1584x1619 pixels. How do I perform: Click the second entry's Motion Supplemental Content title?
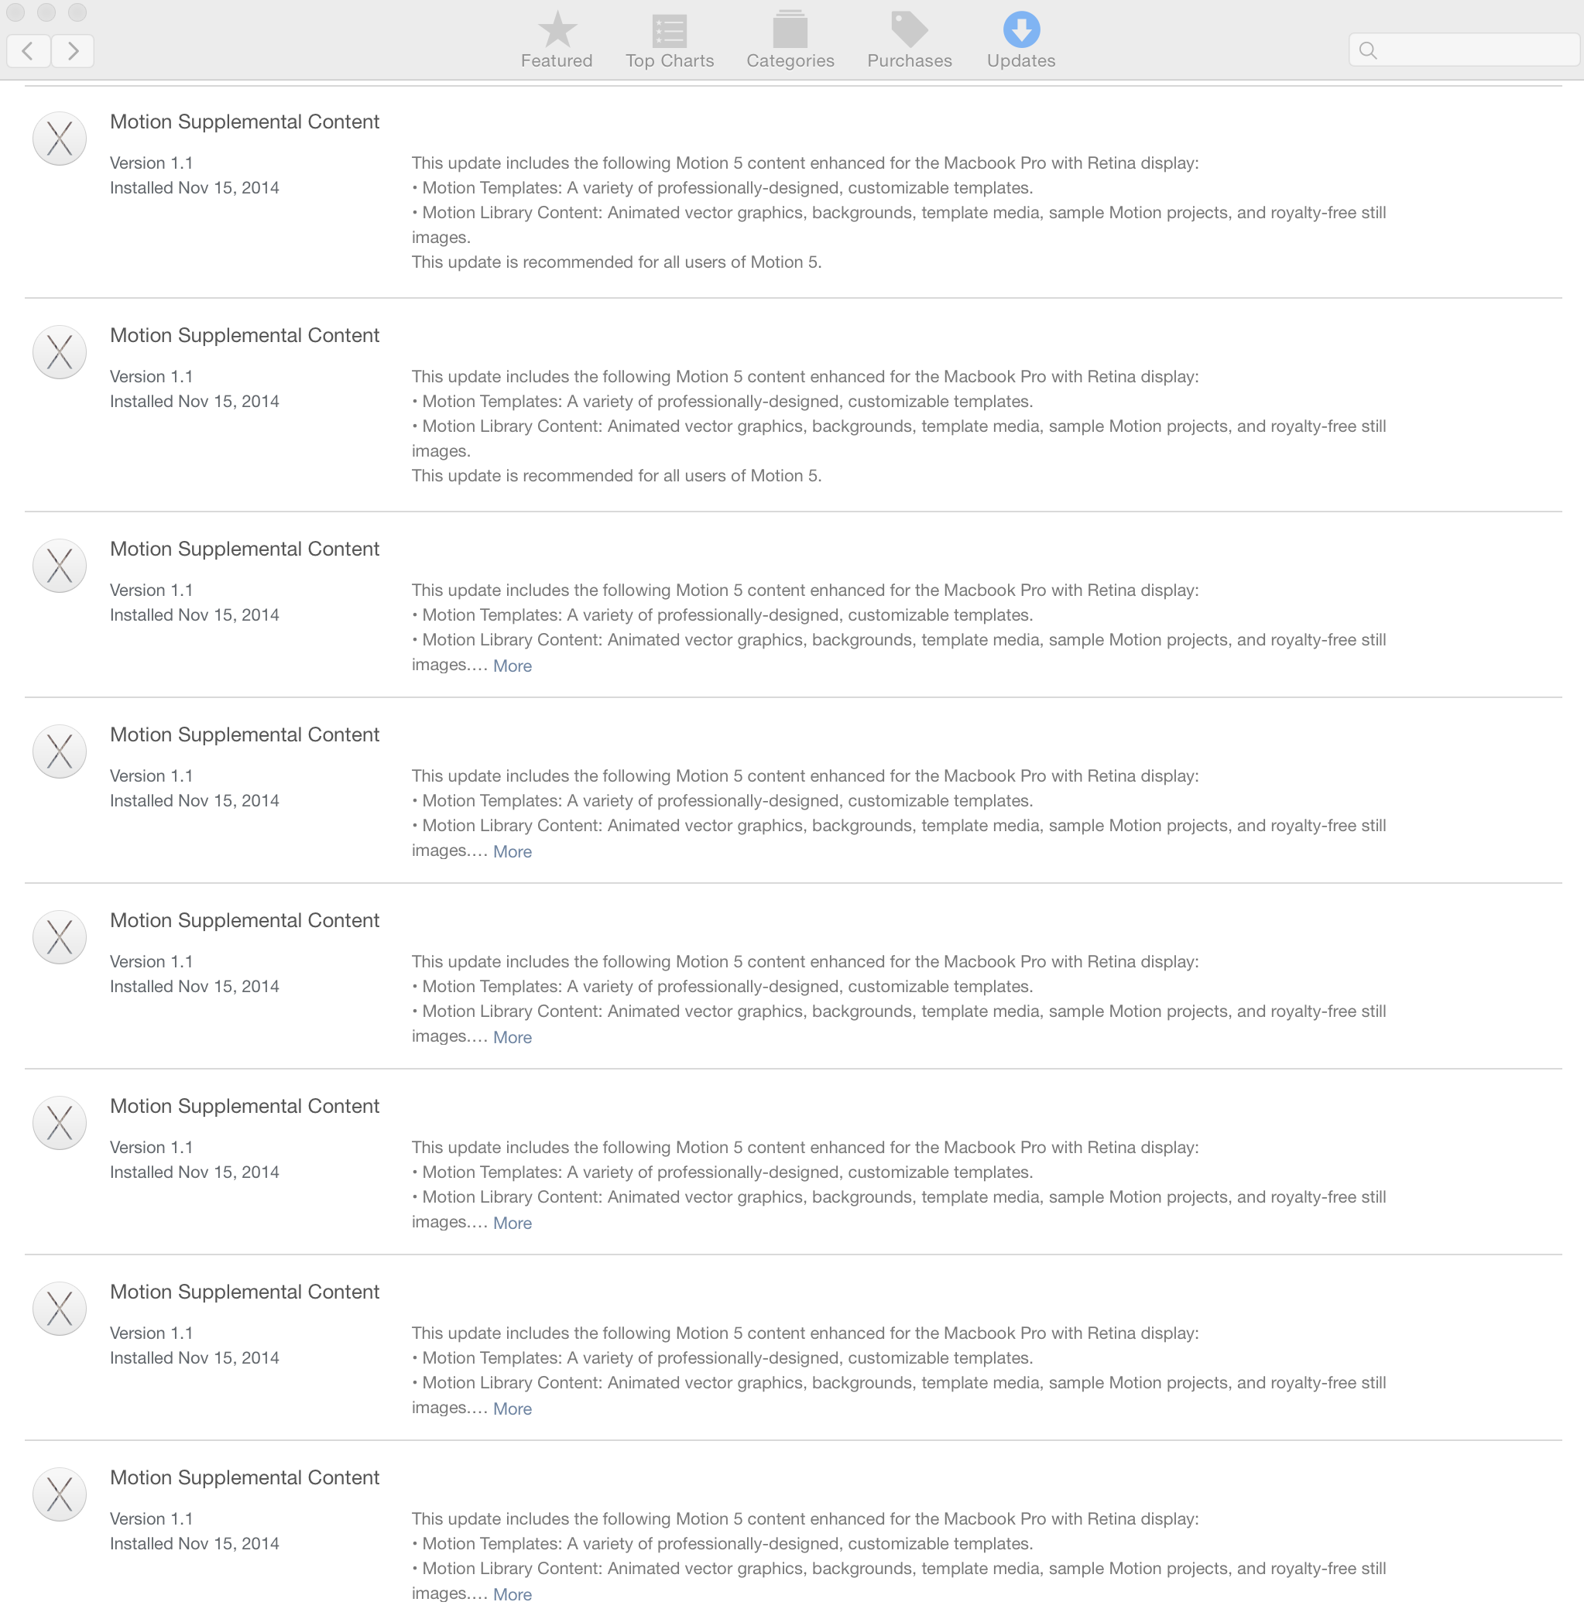point(245,335)
